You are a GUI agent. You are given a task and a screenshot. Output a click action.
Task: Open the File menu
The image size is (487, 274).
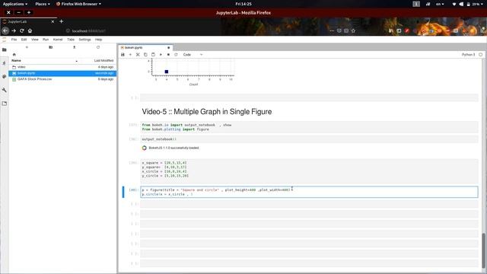coord(14,40)
